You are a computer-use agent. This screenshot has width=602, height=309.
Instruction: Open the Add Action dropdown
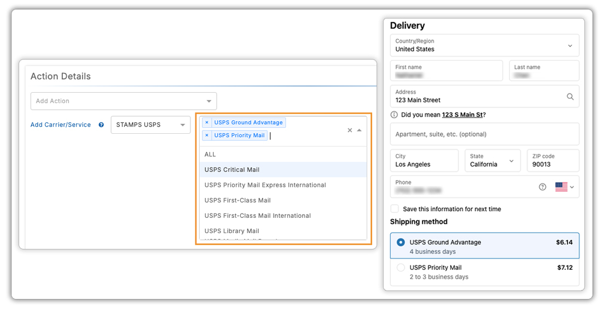click(x=124, y=101)
